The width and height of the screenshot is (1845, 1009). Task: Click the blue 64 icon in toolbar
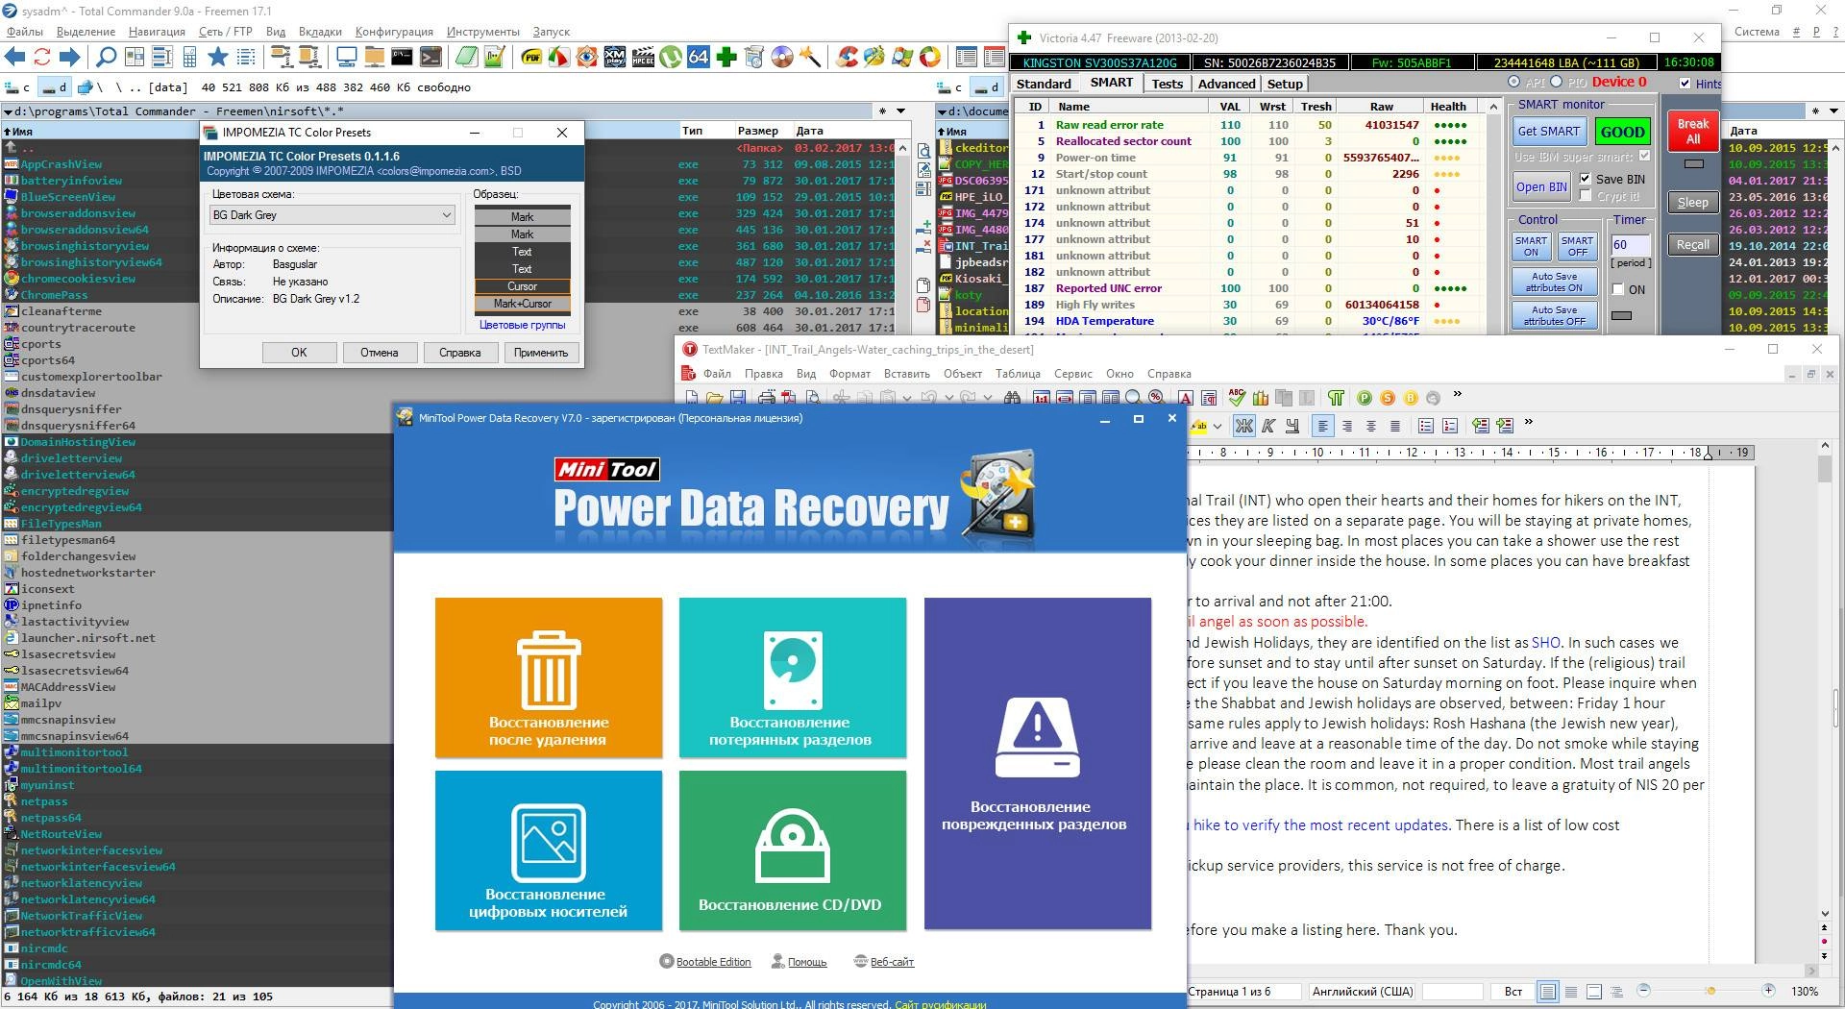[x=698, y=57]
